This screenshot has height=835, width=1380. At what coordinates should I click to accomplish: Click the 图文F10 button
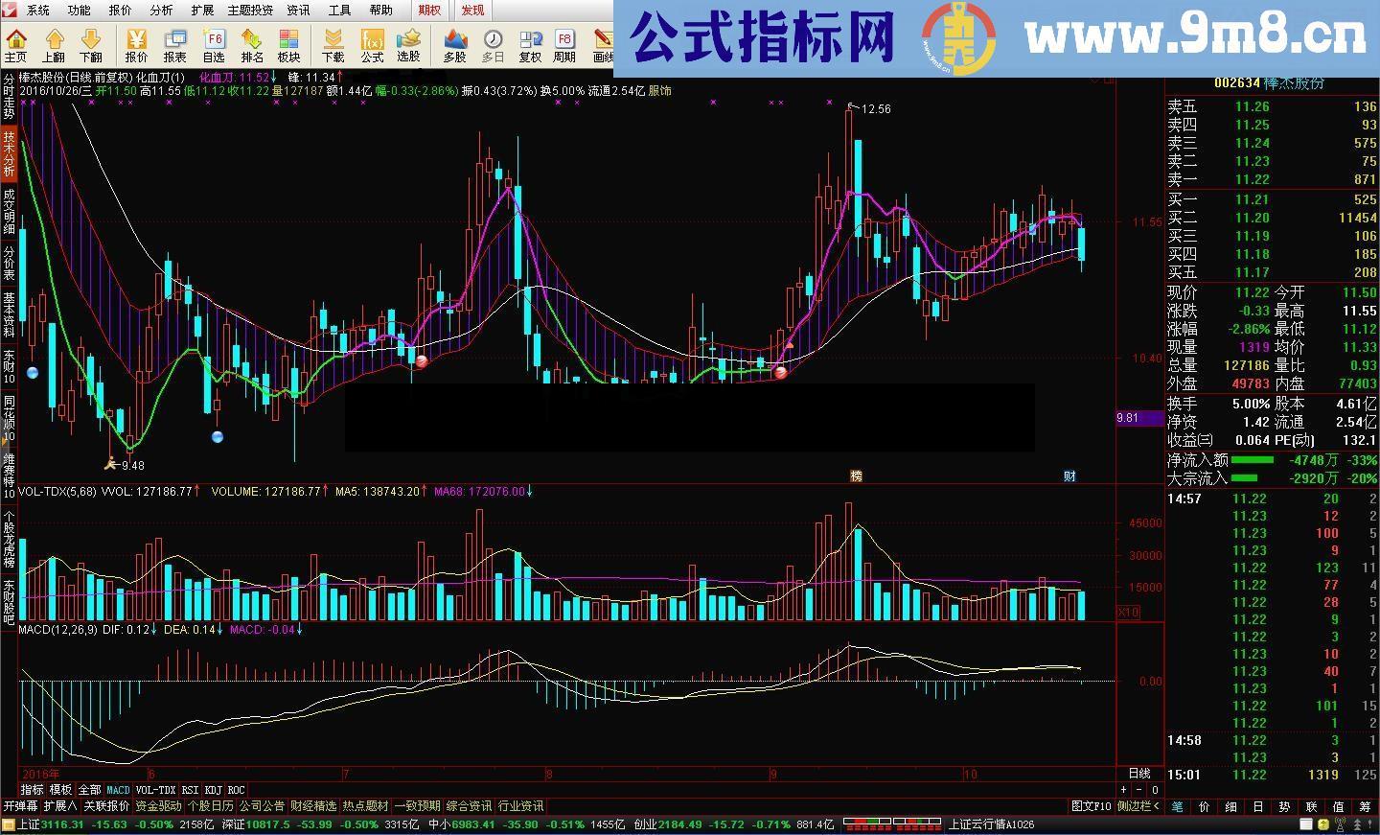pos(1091,806)
